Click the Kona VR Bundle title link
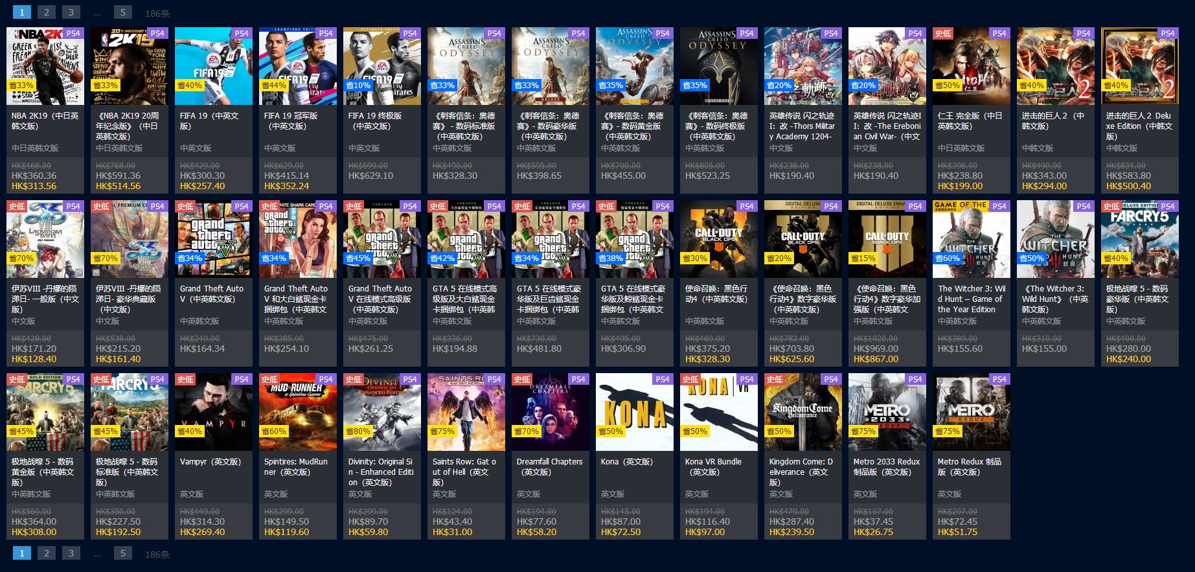The image size is (1195, 572). 713,466
